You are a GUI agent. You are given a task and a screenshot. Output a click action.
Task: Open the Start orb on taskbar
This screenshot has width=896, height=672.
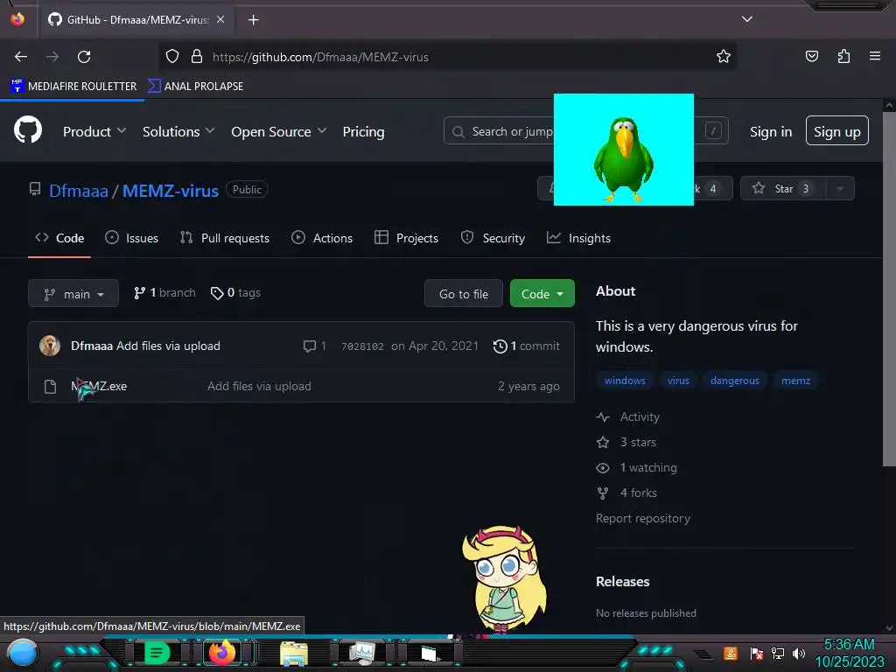point(23,654)
